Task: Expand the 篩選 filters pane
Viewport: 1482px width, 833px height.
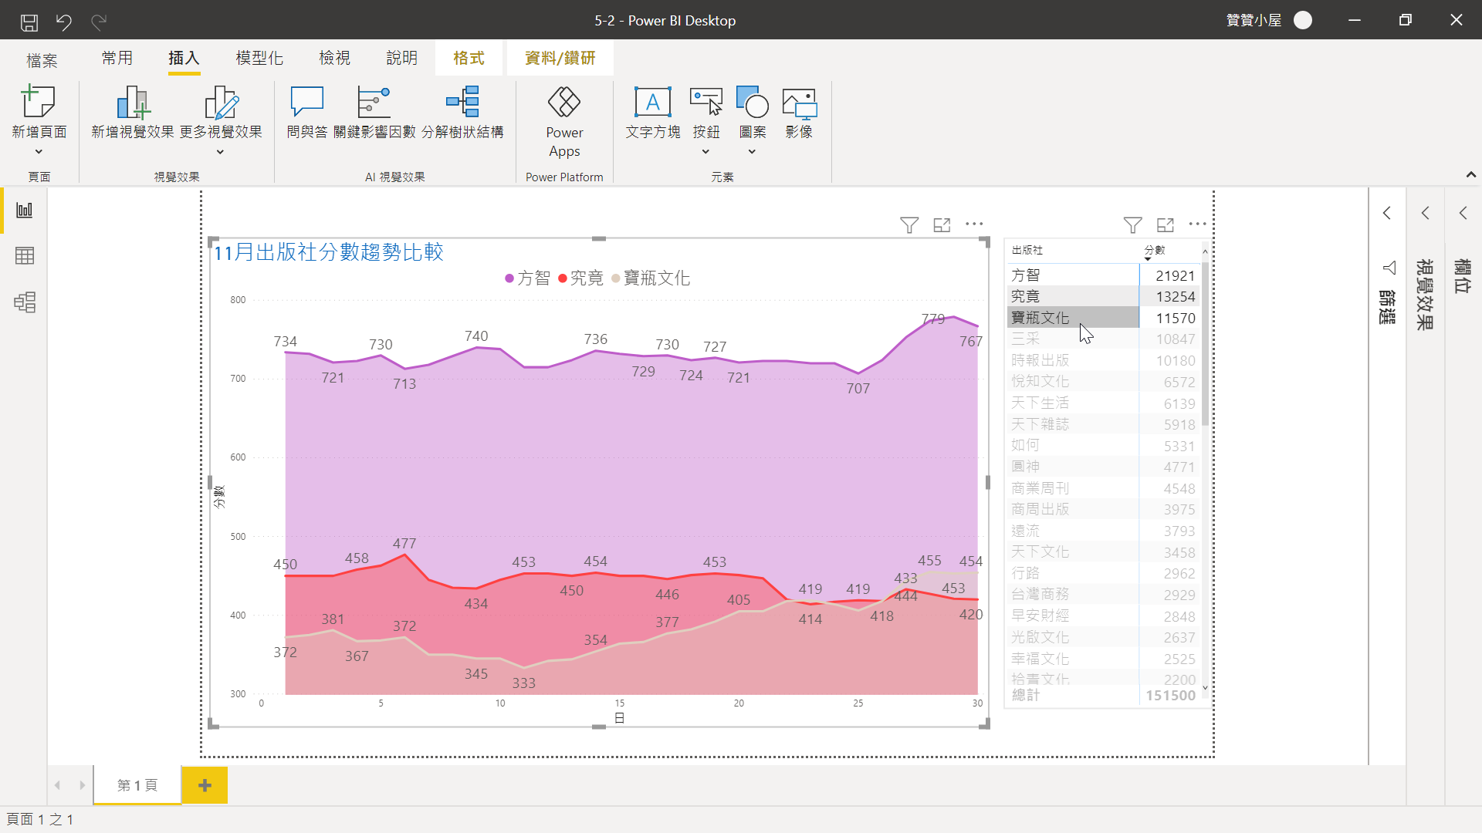Action: click(1387, 213)
